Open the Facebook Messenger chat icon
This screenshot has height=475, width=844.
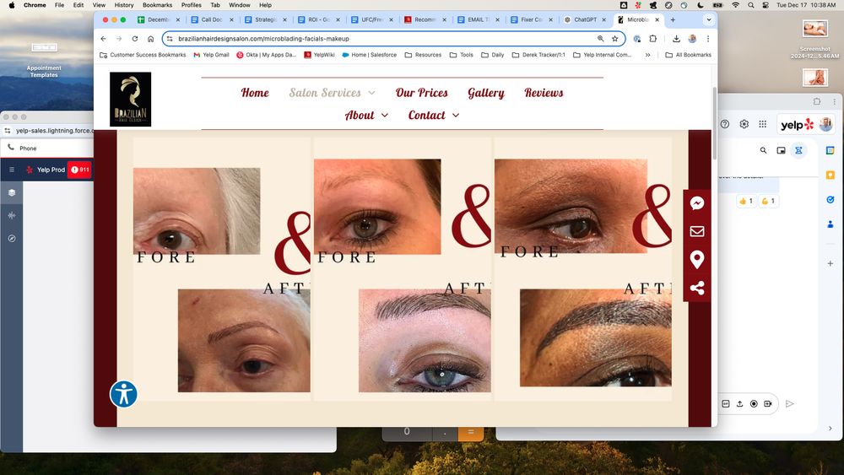coord(696,203)
